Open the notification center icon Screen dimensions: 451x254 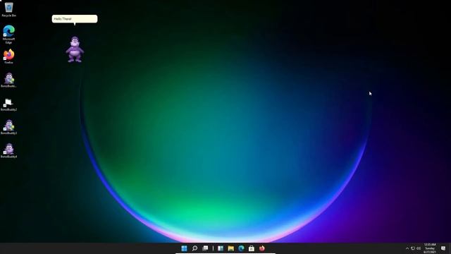pyautogui.click(x=443, y=248)
